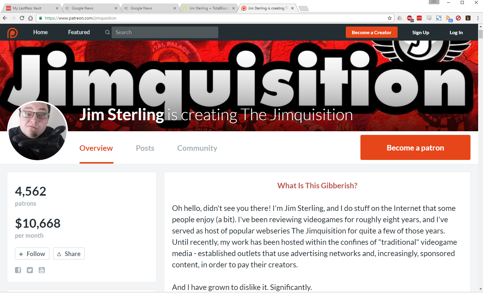Open Jim Sterling's Twitter icon link
The height and width of the screenshot is (293, 483).
point(30,270)
